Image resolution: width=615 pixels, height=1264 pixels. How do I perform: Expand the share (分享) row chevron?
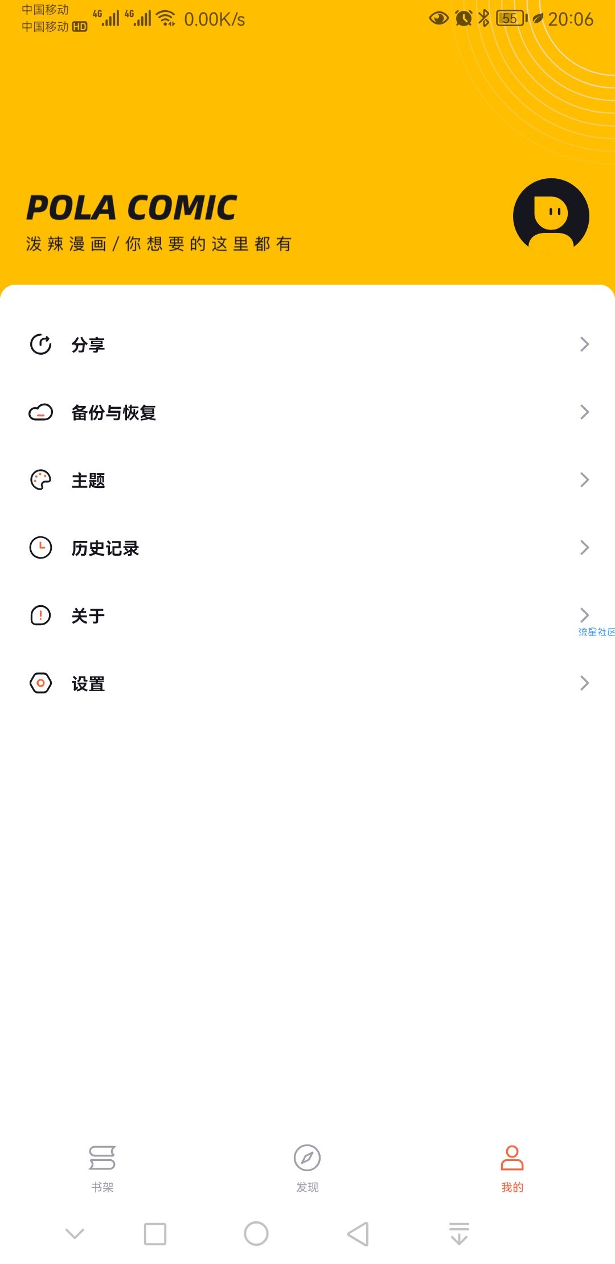point(584,344)
